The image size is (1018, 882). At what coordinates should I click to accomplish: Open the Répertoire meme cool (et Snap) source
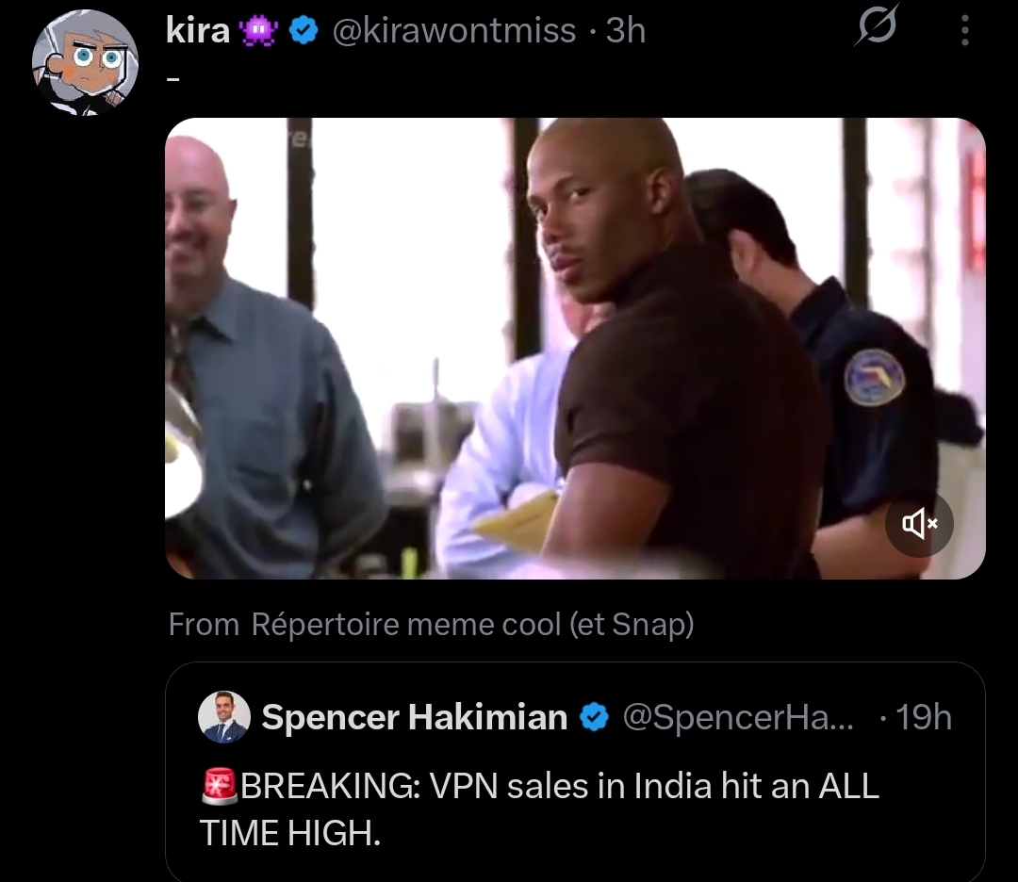472,625
